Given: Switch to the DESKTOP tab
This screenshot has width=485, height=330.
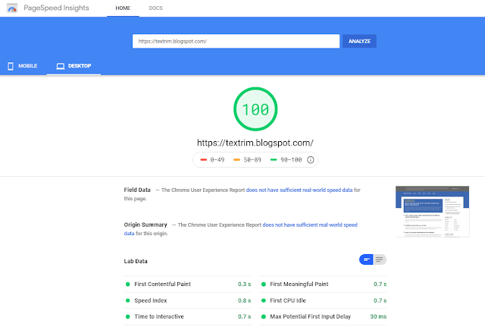Looking at the screenshot, I should [x=74, y=66].
